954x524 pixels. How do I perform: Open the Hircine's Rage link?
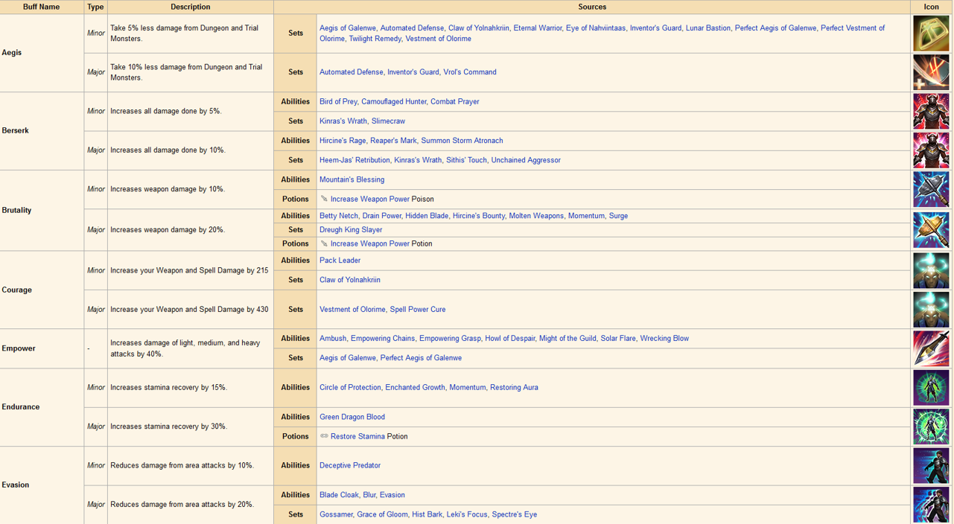(x=343, y=141)
